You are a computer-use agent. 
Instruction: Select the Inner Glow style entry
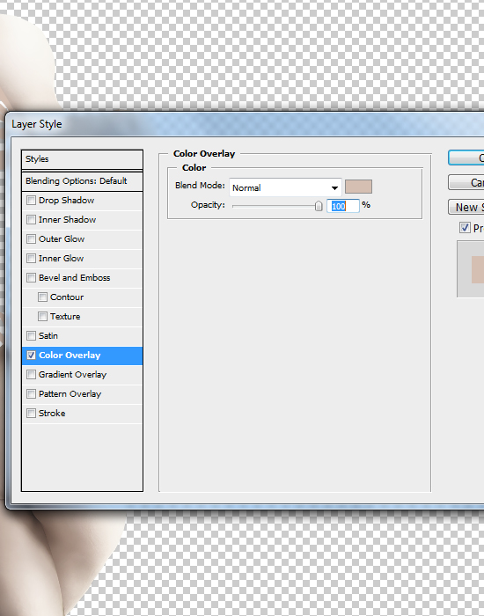[62, 258]
